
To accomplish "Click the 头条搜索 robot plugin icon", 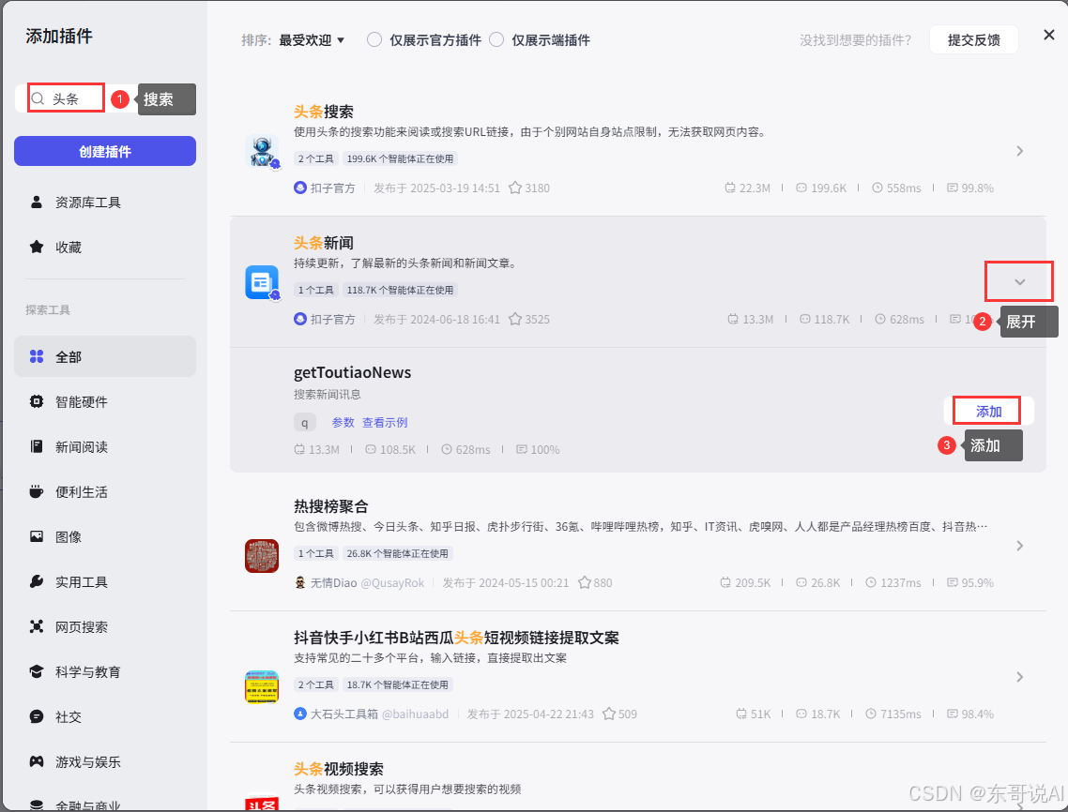I will 262,151.
